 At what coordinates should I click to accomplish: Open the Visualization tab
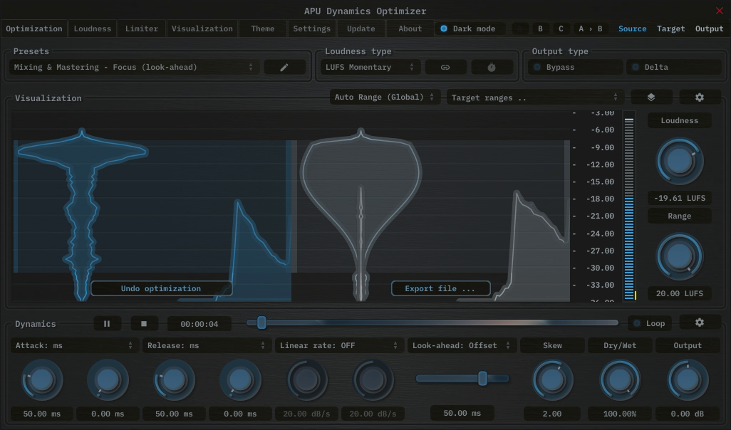pos(202,28)
